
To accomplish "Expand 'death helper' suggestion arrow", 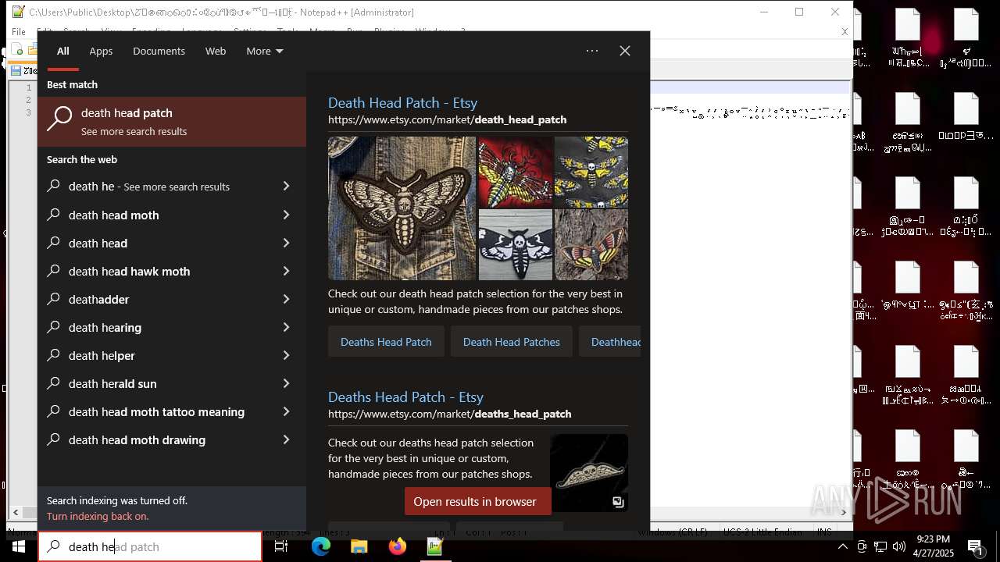I will (x=286, y=355).
